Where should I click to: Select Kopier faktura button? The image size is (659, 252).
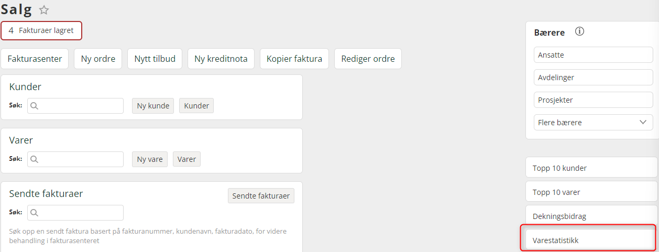tap(294, 59)
